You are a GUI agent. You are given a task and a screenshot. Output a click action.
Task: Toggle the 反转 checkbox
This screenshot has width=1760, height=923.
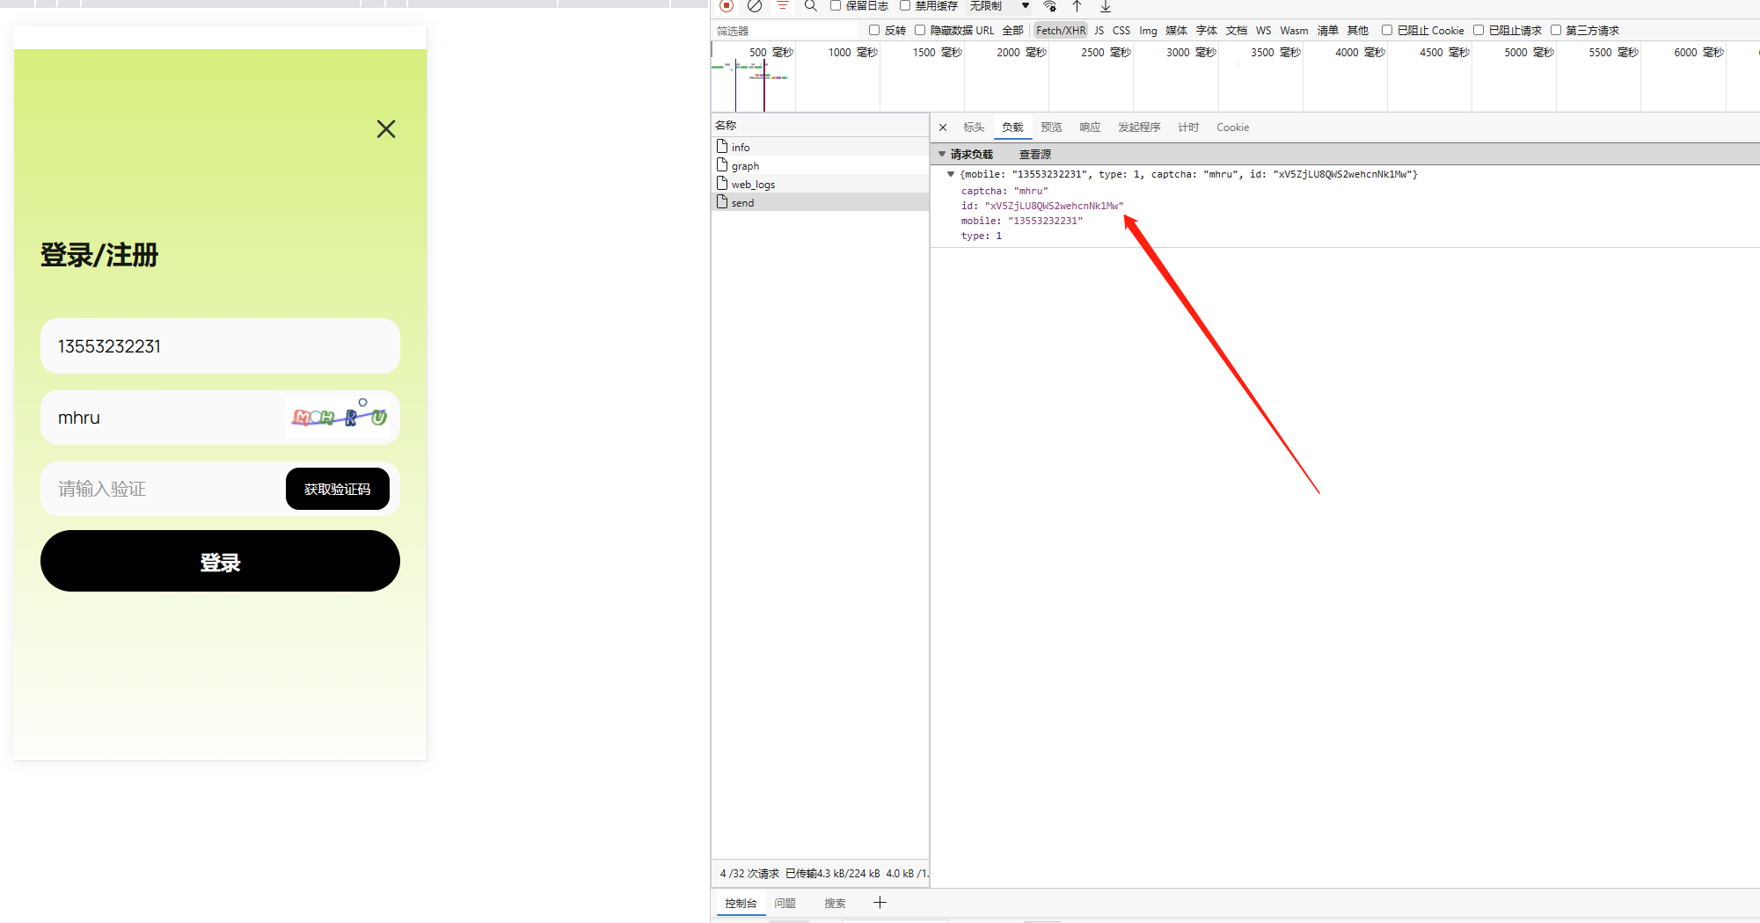[x=874, y=30]
